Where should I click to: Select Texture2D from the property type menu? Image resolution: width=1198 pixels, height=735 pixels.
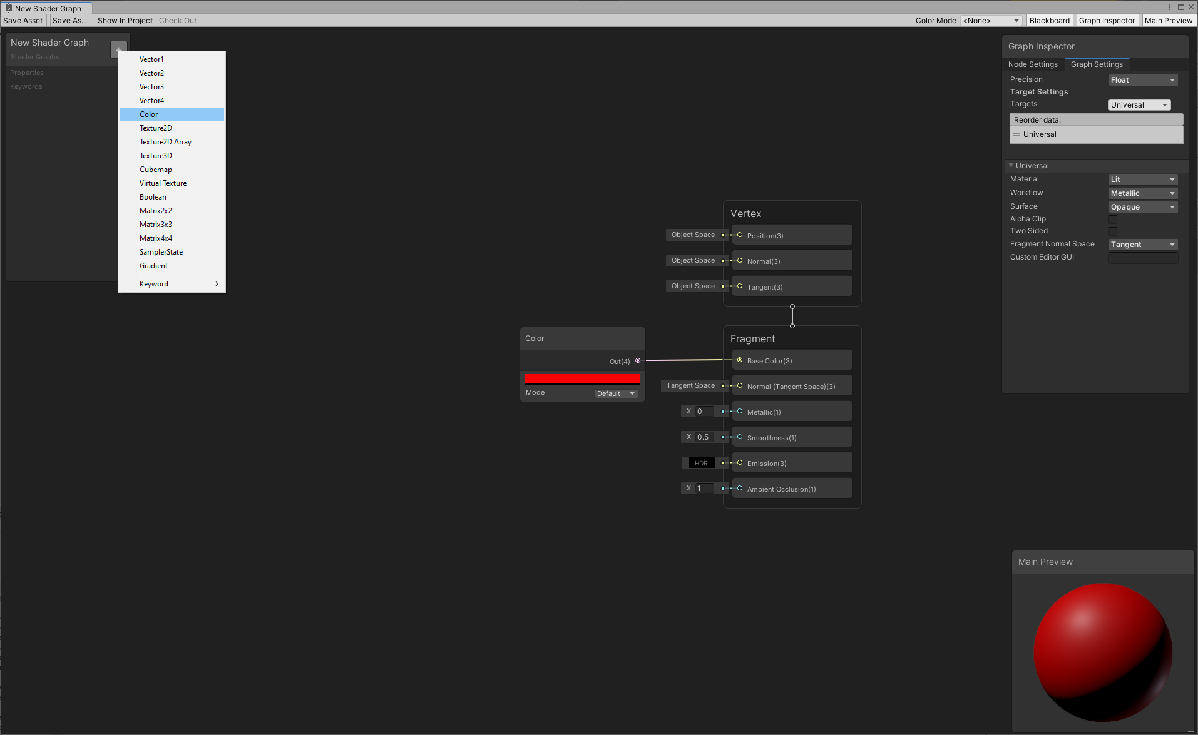pos(156,128)
